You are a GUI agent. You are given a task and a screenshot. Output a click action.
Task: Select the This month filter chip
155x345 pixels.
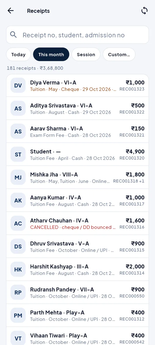pyautogui.click(x=51, y=54)
